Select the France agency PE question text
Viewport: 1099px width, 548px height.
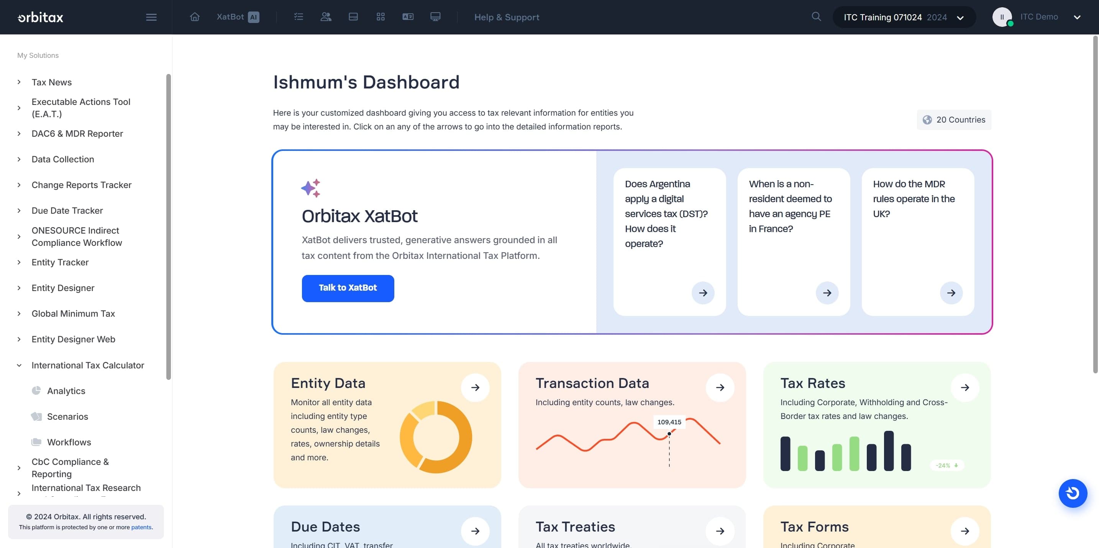(x=791, y=206)
